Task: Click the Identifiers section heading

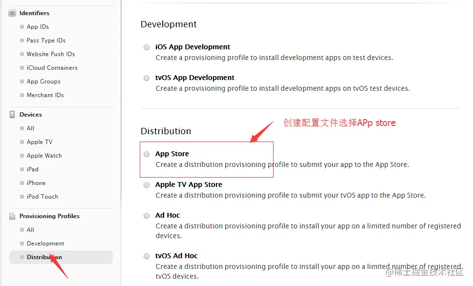Action: coord(34,13)
